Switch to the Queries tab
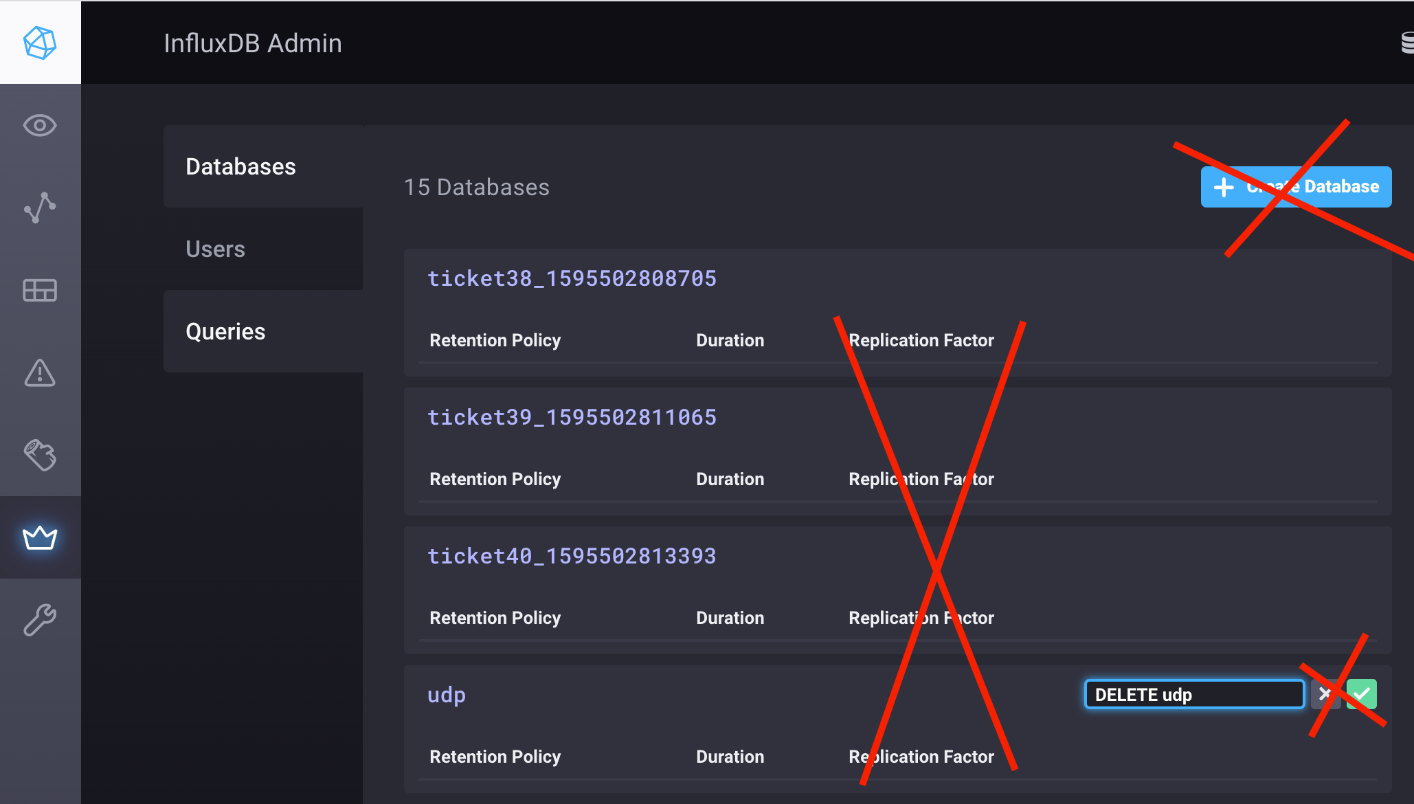Image resolution: width=1414 pixels, height=804 pixels. [x=225, y=331]
